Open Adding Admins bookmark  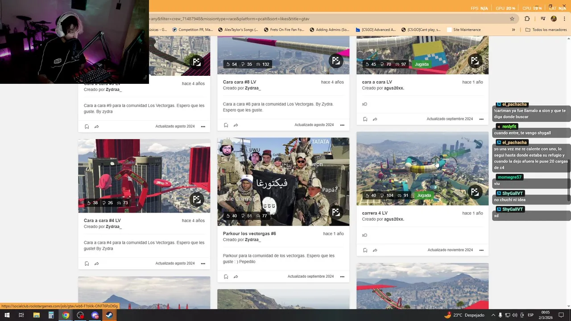pyautogui.click(x=329, y=30)
